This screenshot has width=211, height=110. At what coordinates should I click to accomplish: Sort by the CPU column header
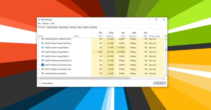[x=97, y=35]
